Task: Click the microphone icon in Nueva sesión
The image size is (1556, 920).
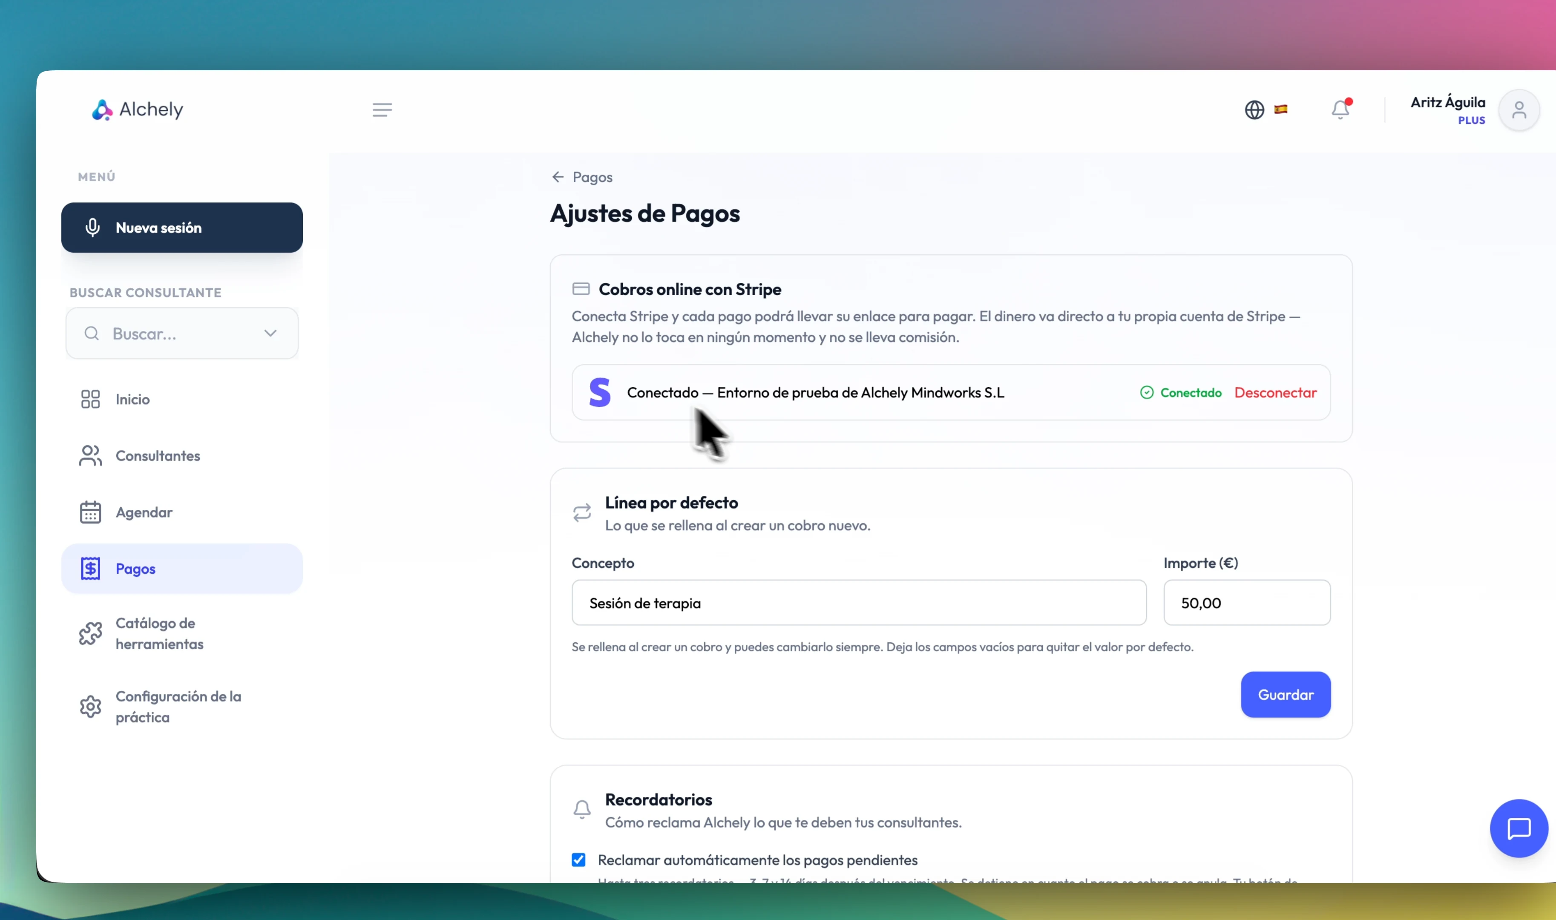Action: 92,227
